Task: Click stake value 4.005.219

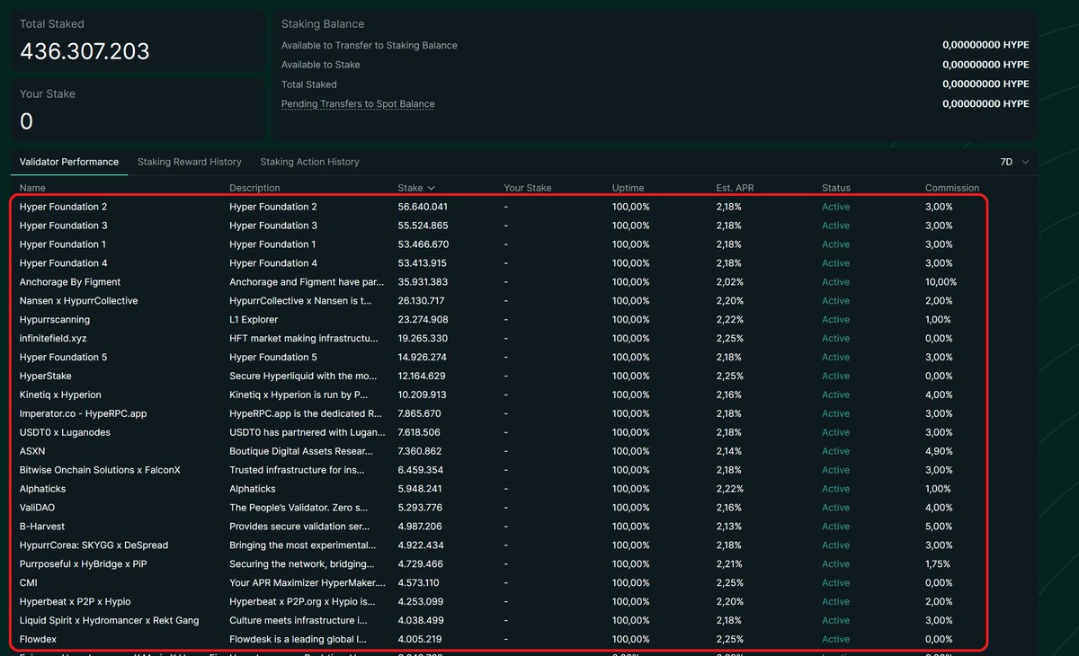Action: 420,641
